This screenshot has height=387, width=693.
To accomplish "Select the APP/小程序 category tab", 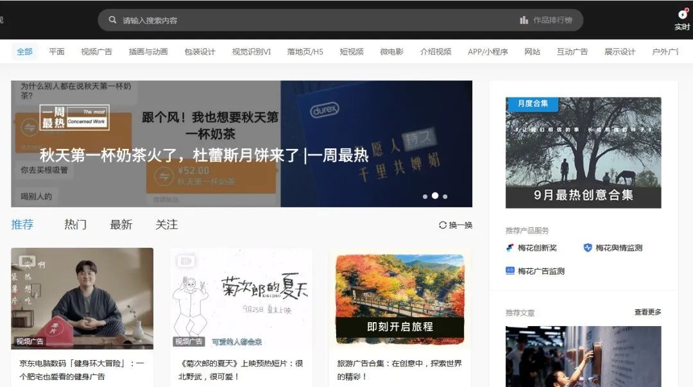I will [x=488, y=52].
